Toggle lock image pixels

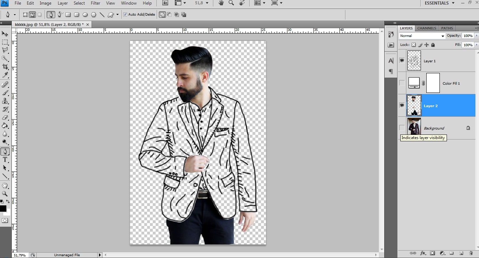pyautogui.click(x=420, y=45)
